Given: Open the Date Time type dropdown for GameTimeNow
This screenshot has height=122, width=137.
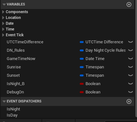Looking at the screenshot, I should [95, 59].
